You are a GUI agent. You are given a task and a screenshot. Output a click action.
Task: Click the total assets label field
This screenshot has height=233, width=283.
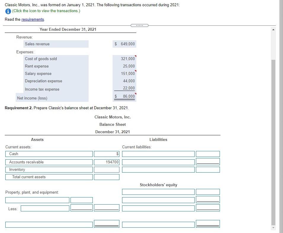[49, 224]
